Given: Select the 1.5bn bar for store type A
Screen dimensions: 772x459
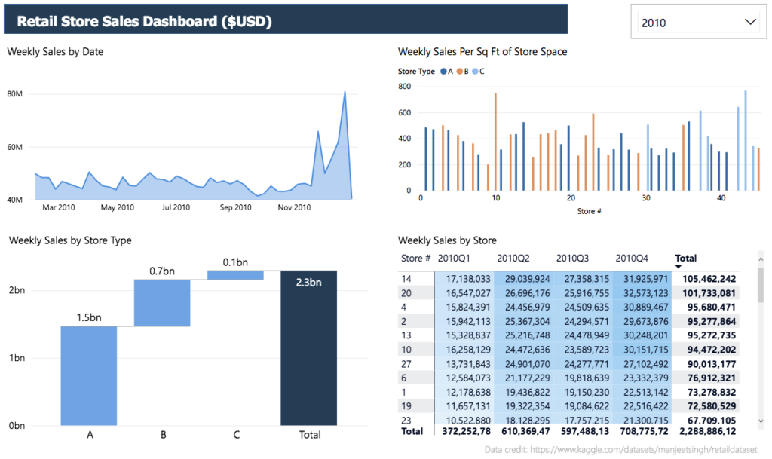Looking at the screenshot, I should pyautogui.click(x=88, y=375).
